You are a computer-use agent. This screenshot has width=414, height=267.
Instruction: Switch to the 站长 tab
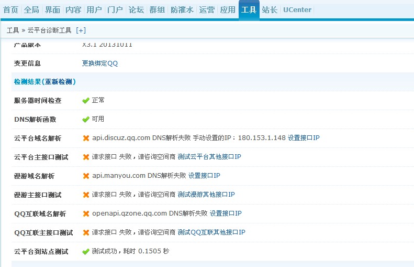pyautogui.click(x=270, y=10)
